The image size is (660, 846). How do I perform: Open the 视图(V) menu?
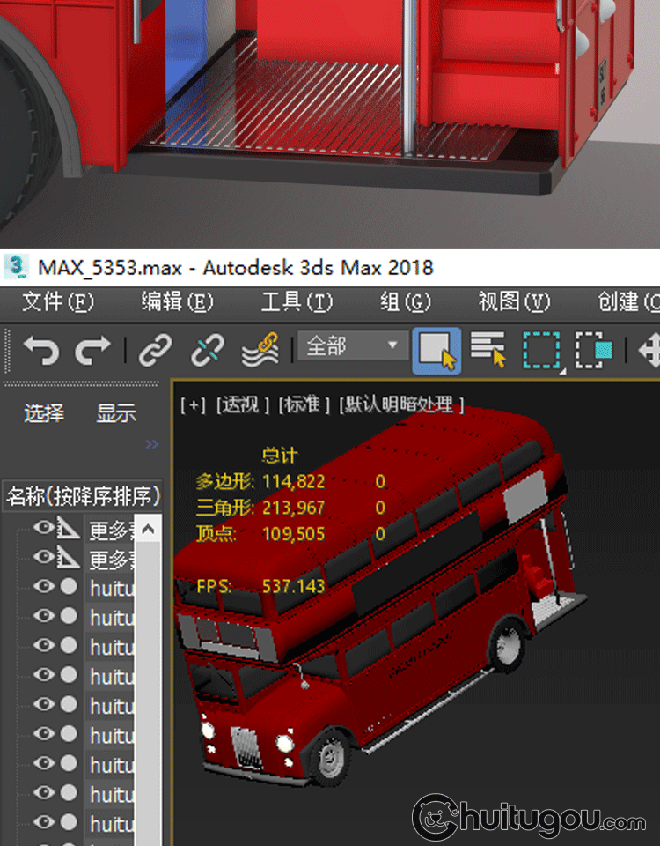click(515, 301)
